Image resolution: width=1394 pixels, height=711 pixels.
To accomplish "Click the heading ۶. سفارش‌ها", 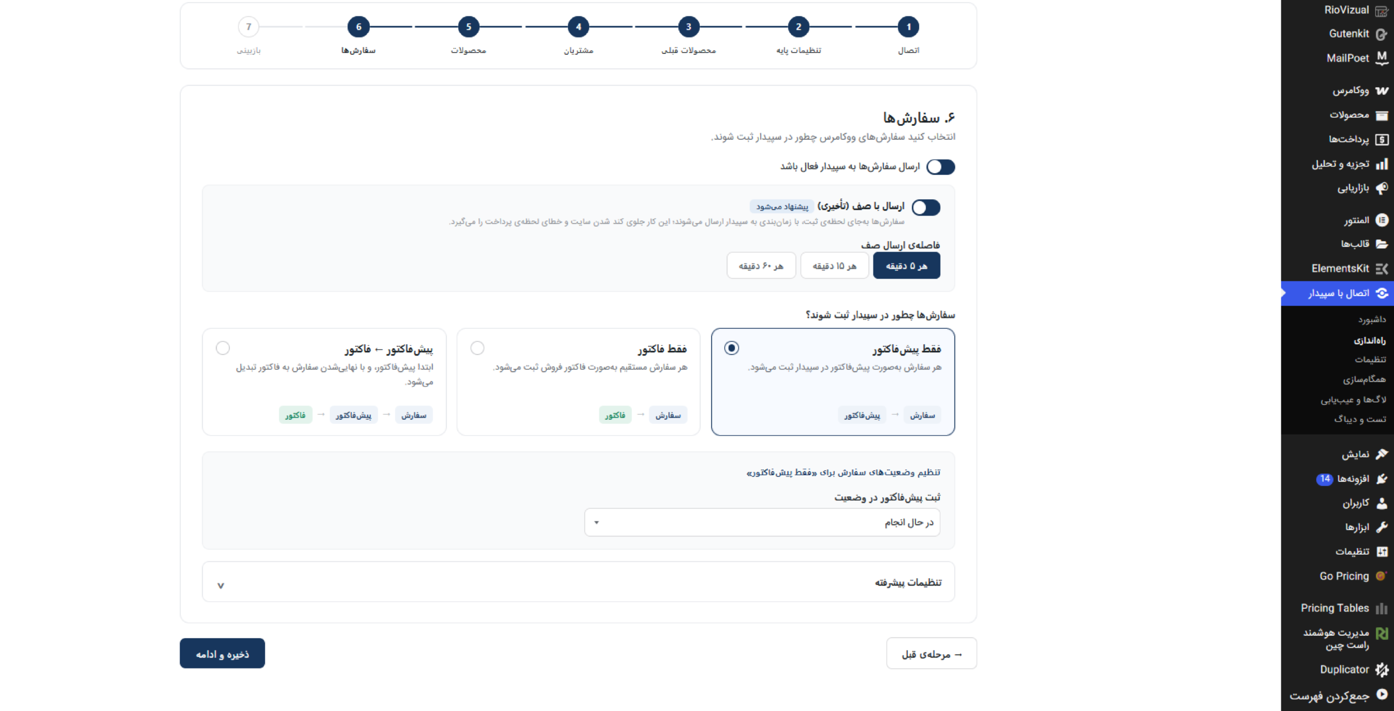I will coord(919,118).
